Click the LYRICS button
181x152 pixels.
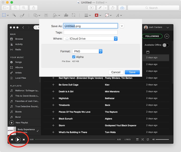point(127,139)
